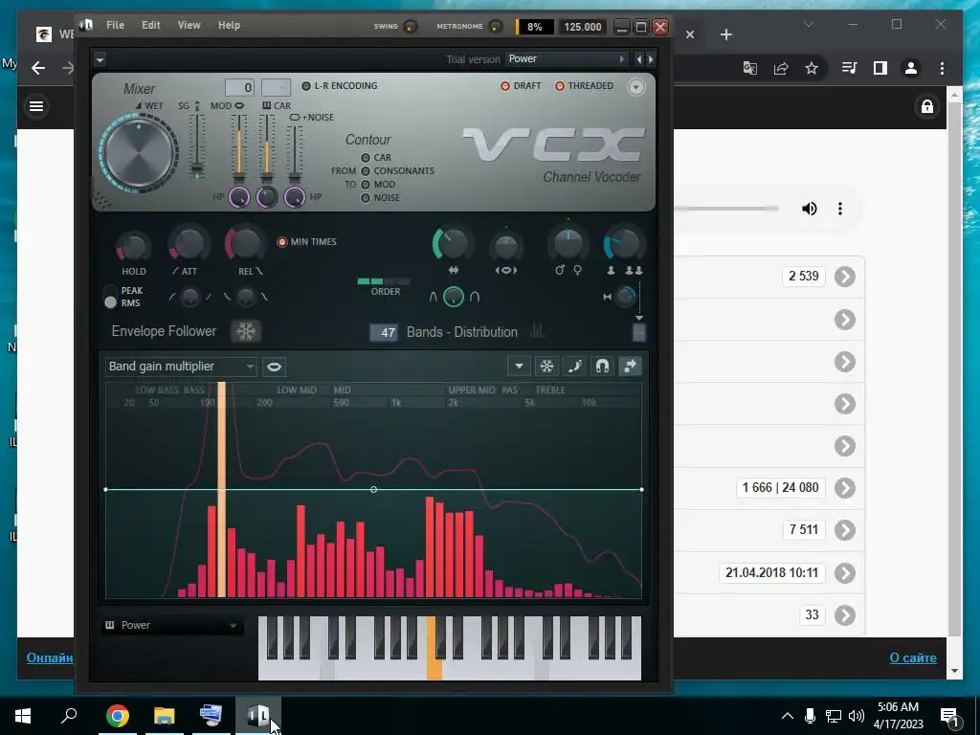Select next preset with right arrow
The width and height of the screenshot is (980, 735).
click(651, 59)
